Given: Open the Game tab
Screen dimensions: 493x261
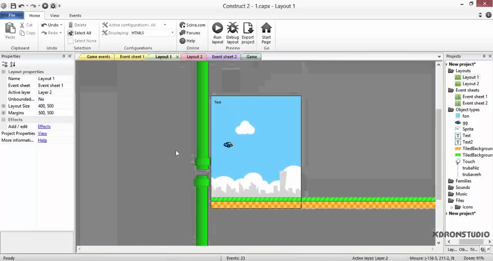Looking at the screenshot, I should 252,57.
